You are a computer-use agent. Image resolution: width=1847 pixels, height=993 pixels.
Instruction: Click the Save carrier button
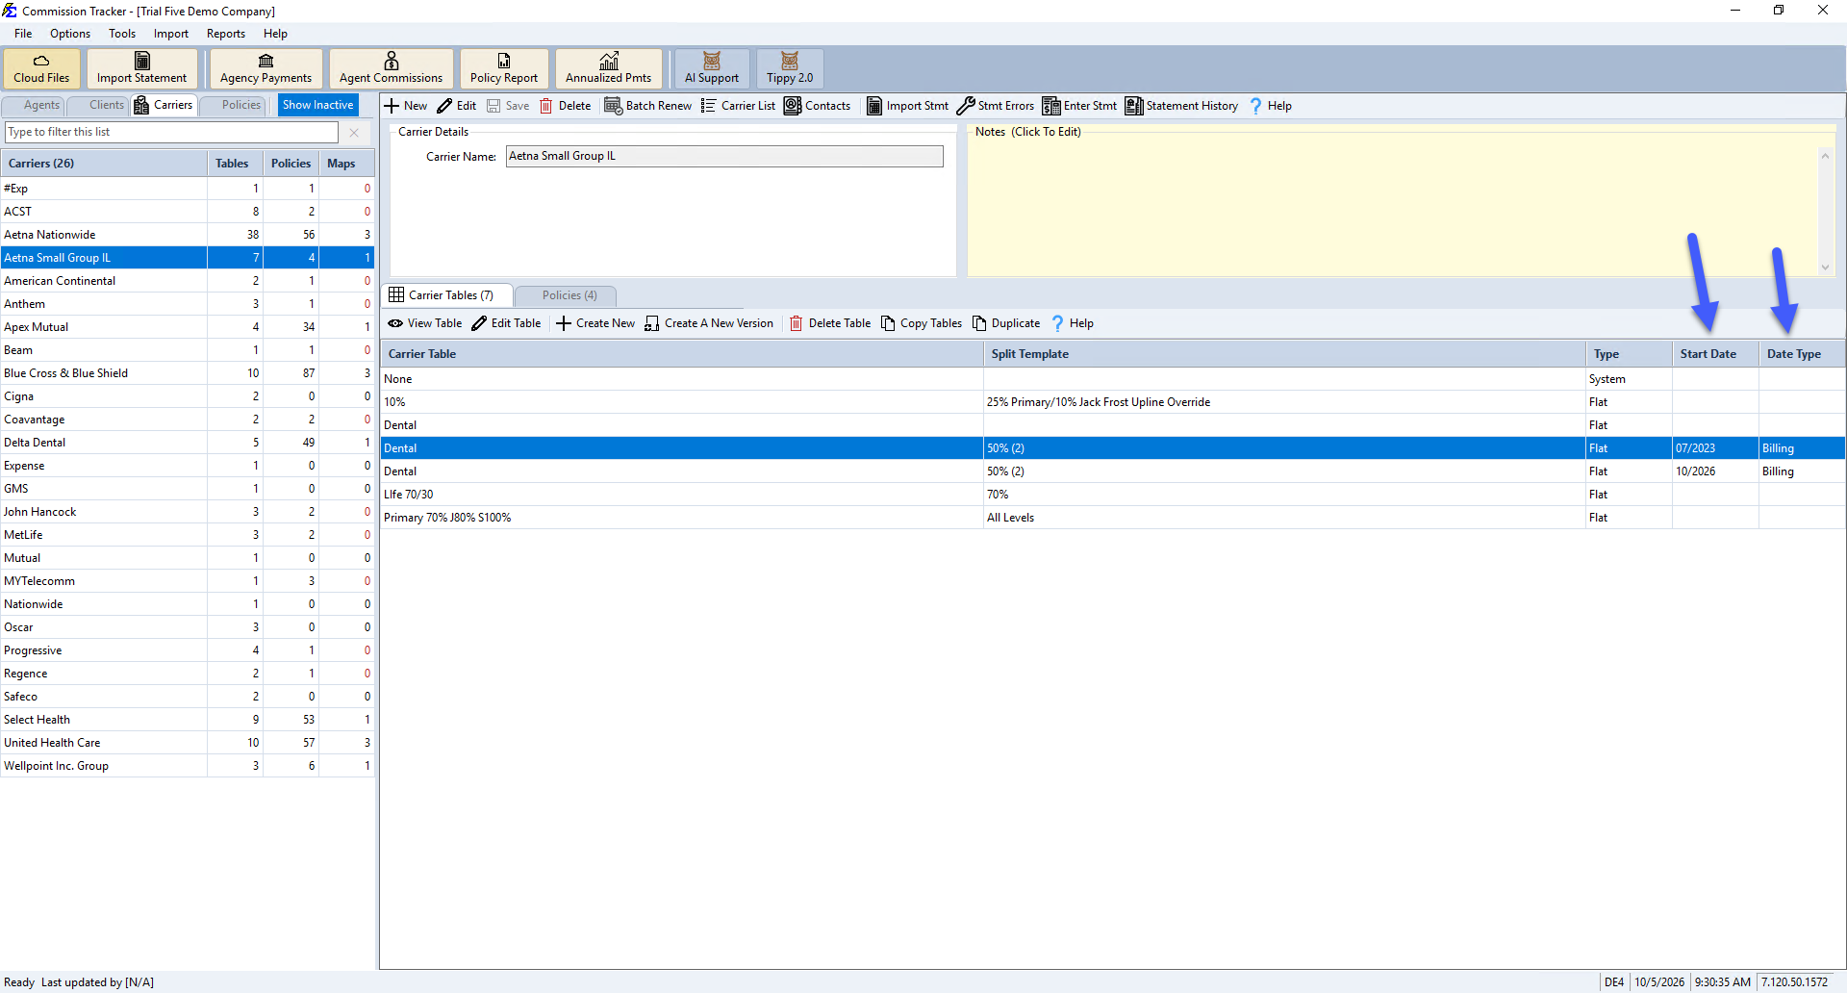508,106
